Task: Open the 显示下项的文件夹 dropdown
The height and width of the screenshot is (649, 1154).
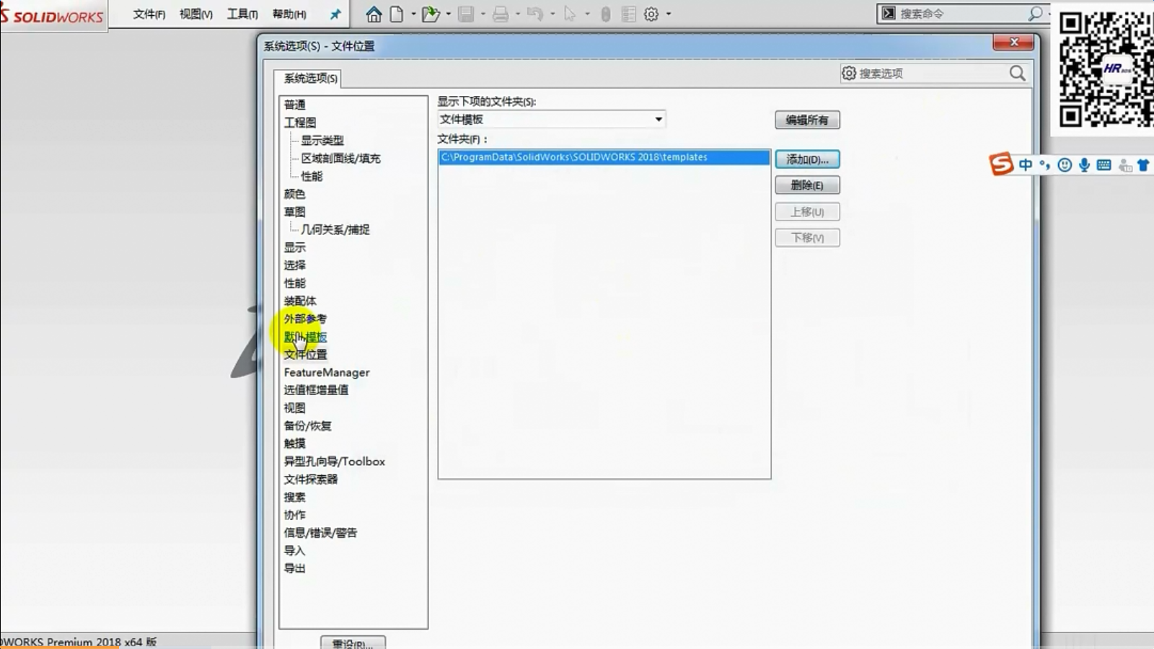Action: pos(658,119)
